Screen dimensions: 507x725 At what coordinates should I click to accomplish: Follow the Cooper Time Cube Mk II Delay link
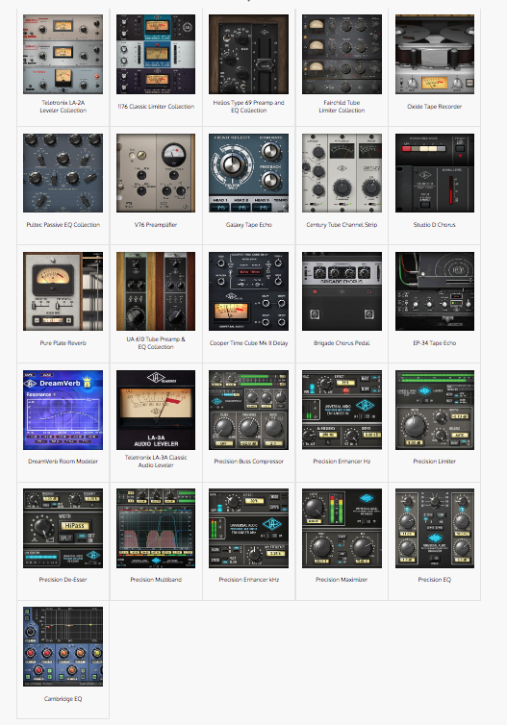(x=248, y=343)
